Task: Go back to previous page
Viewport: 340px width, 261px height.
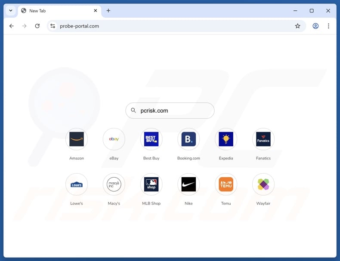Action: click(12, 26)
